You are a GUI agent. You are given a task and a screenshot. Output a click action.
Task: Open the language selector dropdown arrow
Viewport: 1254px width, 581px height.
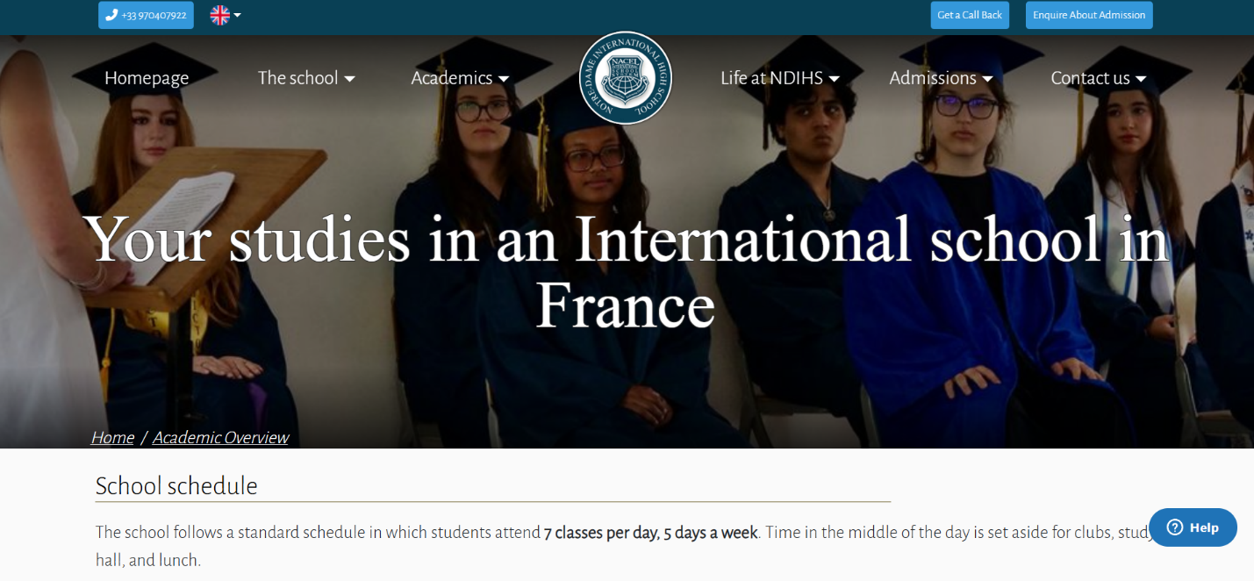[237, 15]
